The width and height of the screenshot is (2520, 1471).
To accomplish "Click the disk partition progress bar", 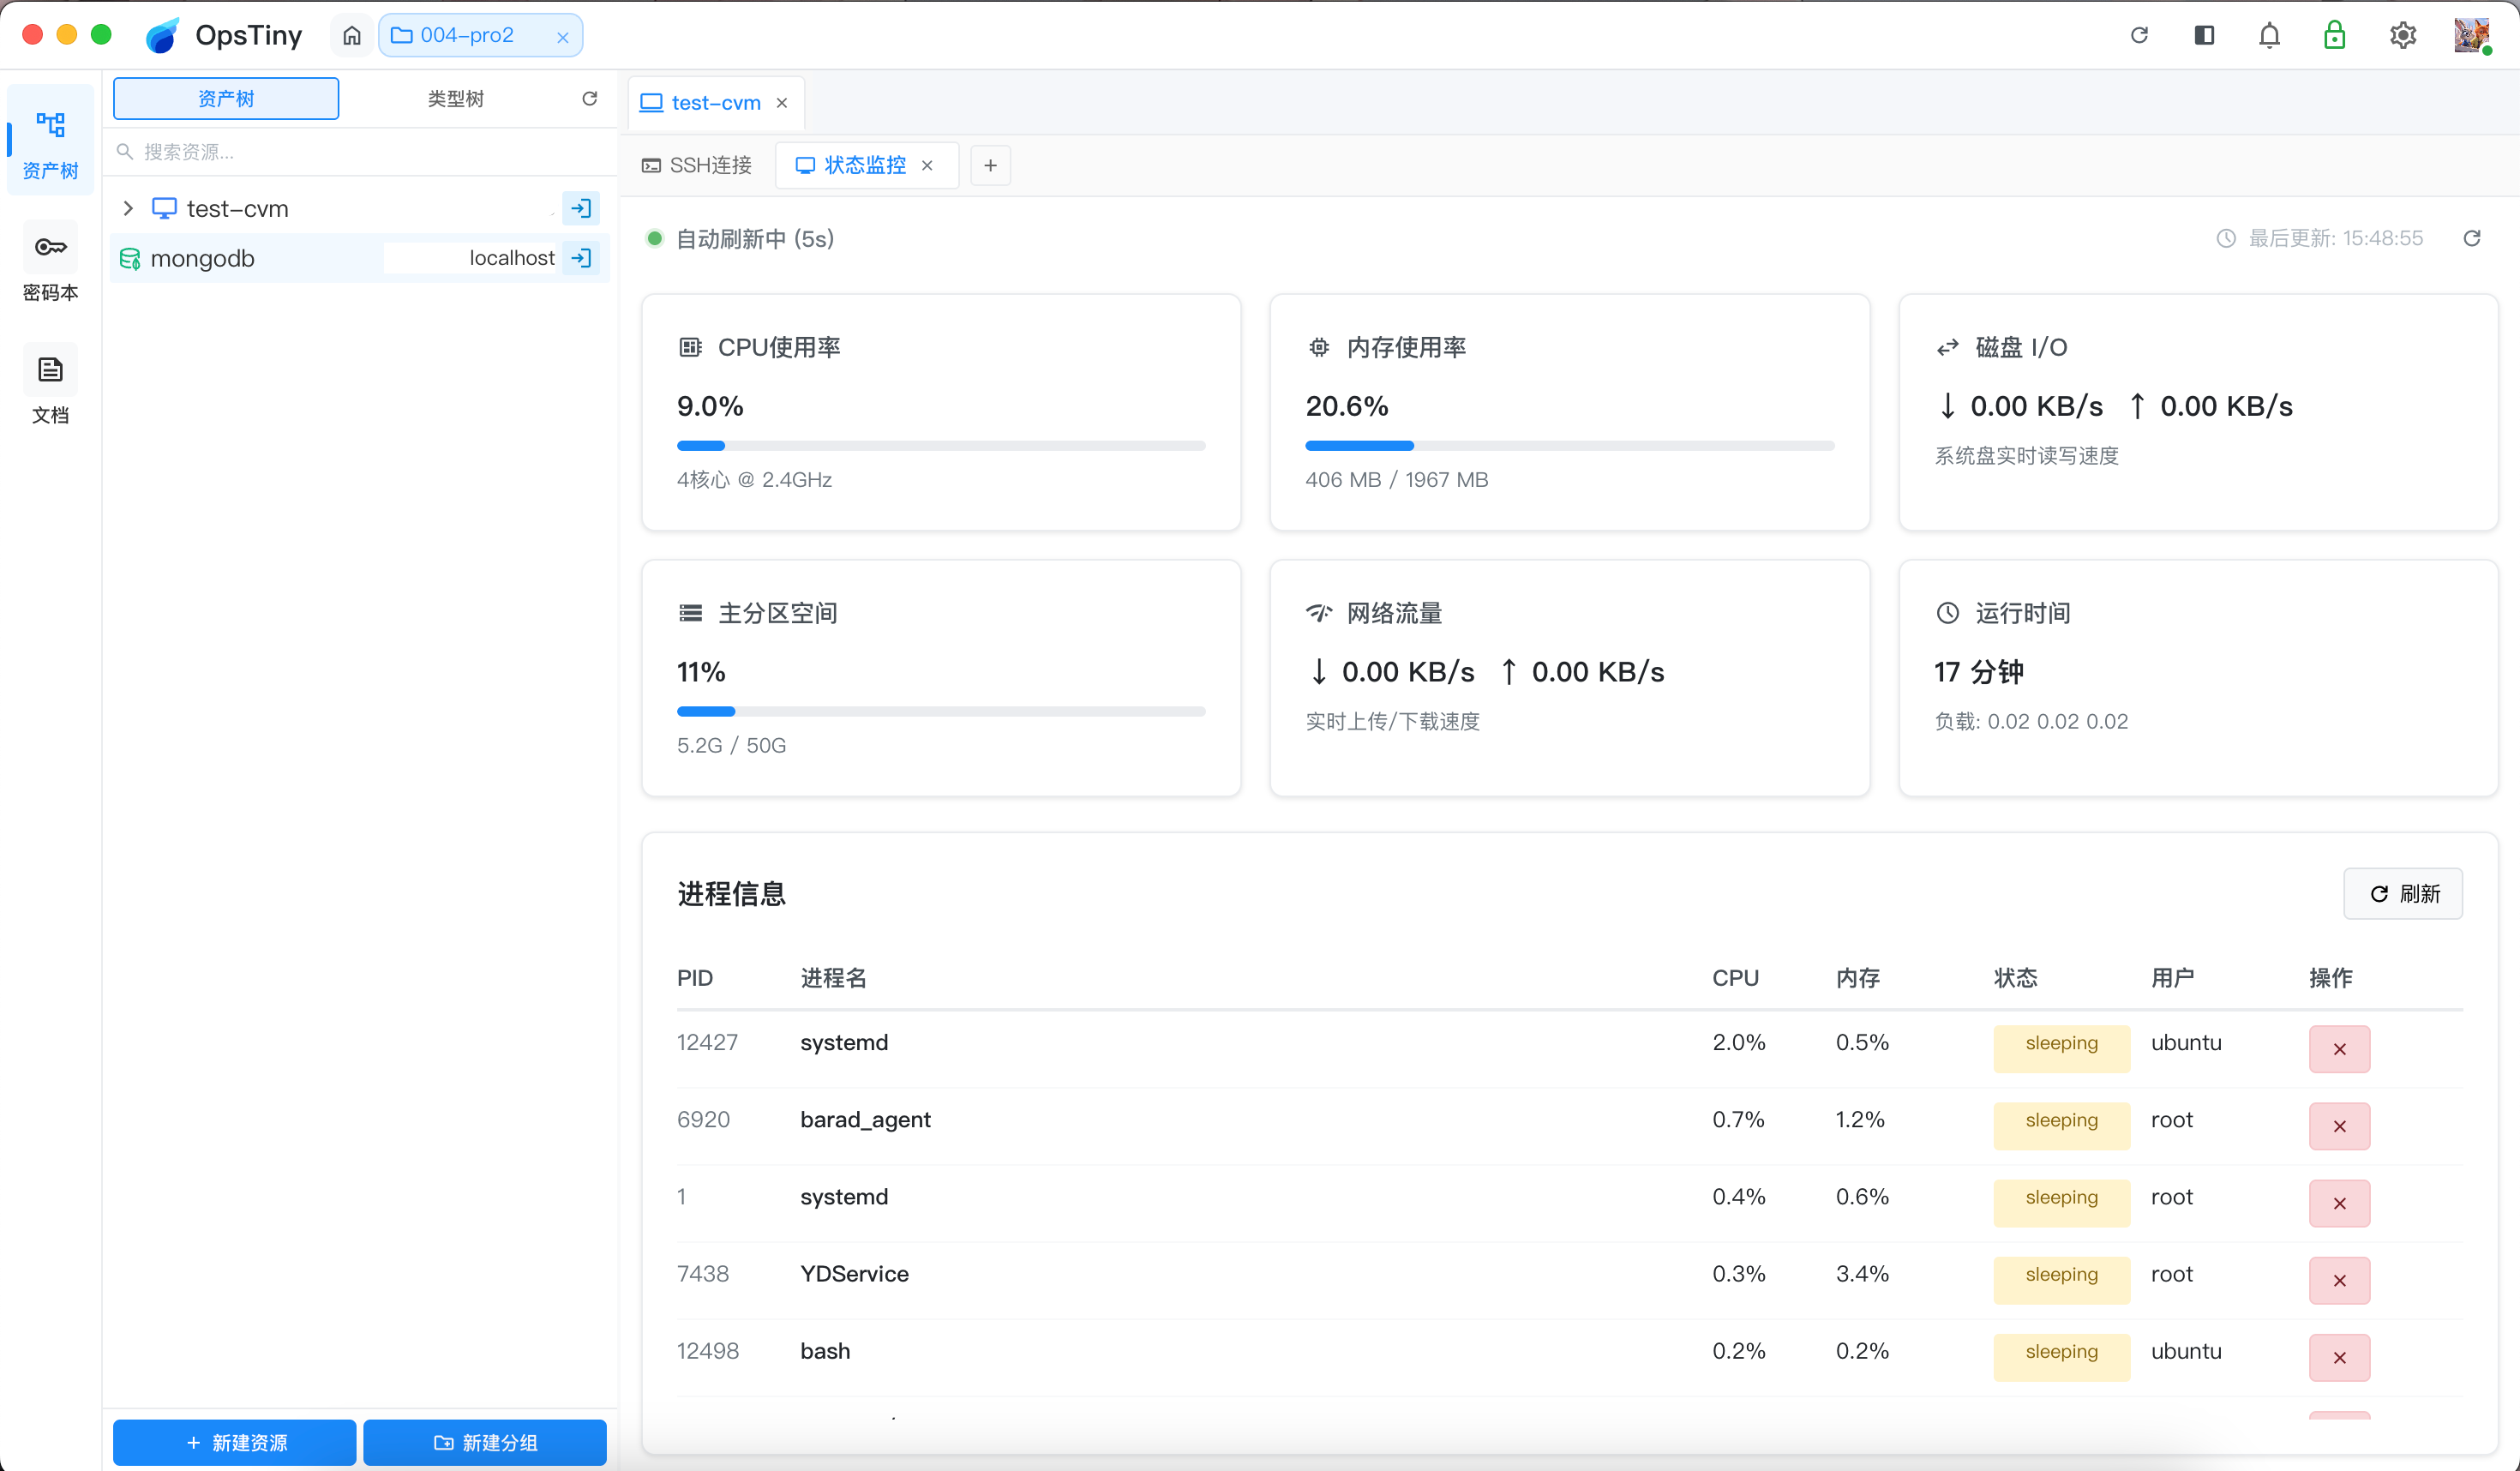I will pyautogui.click(x=941, y=712).
